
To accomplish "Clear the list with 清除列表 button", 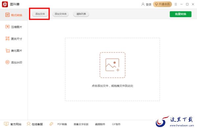I will pyautogui.click(x=81, y=14).
